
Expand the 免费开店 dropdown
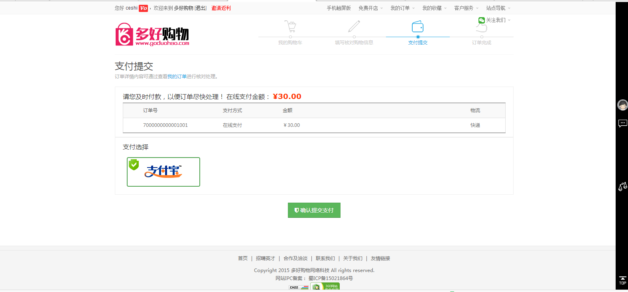370,8
